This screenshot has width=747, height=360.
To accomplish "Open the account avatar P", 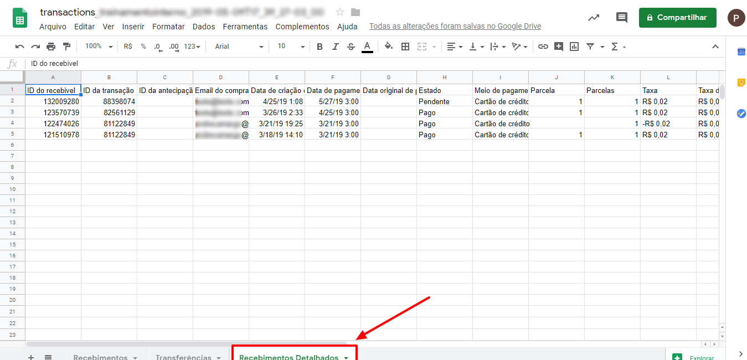I will click(x=736, y=18).
